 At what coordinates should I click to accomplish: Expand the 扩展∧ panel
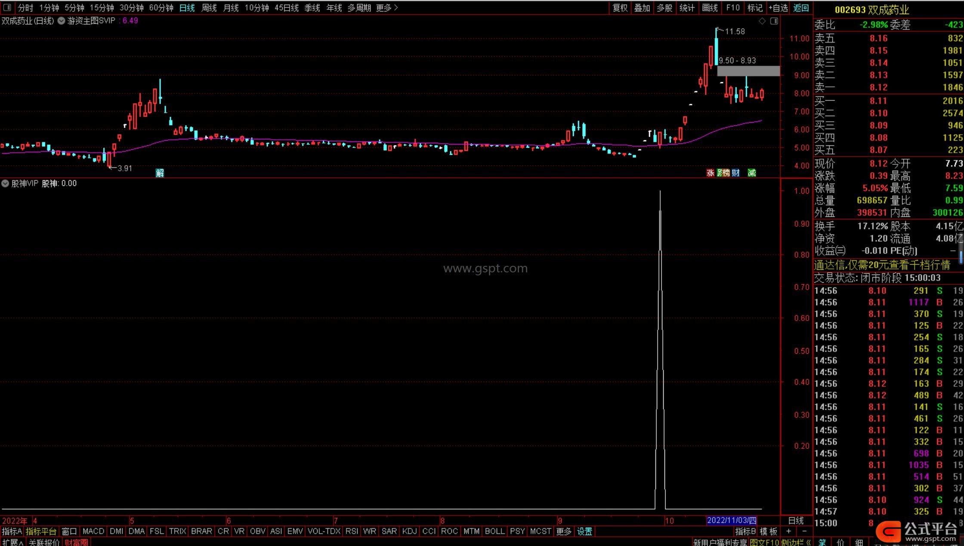(12, 542)
